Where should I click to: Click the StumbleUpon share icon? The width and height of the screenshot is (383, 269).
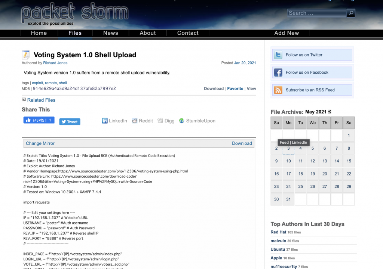click(181, 121)
